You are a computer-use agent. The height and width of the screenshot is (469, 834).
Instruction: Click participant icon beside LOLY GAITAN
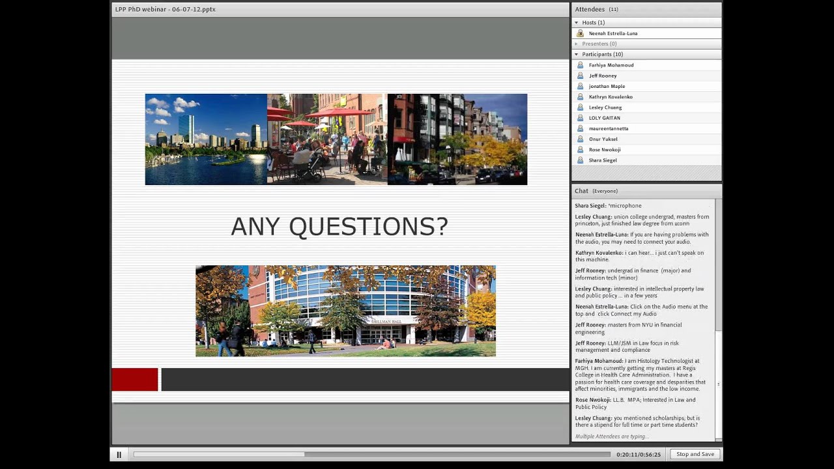point(580,118)
